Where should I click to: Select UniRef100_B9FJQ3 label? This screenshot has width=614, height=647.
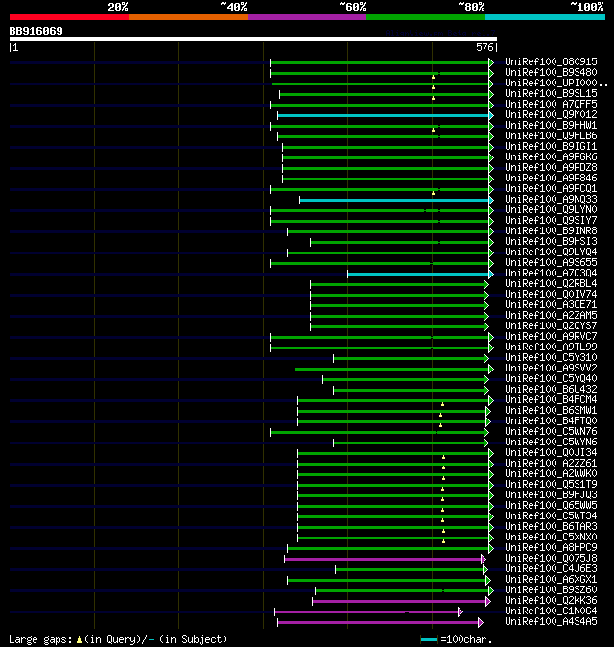[551, 494]
